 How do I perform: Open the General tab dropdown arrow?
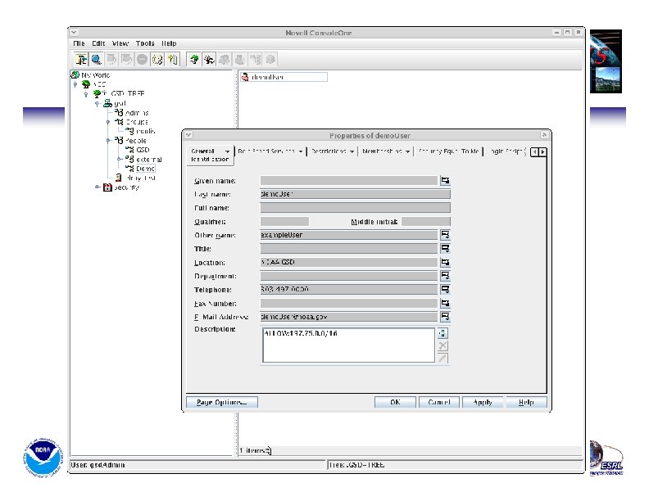tap(227, 151)
